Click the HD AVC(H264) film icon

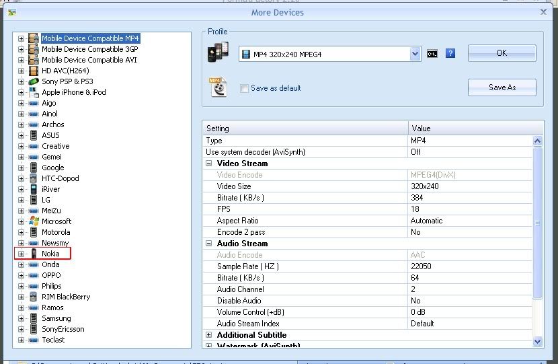click(x=34, y=71)
